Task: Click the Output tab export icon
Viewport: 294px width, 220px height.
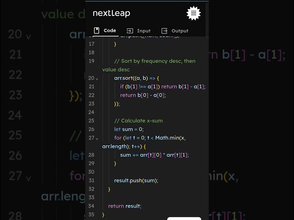Action: pyautogui.click(x=164, y=31)
